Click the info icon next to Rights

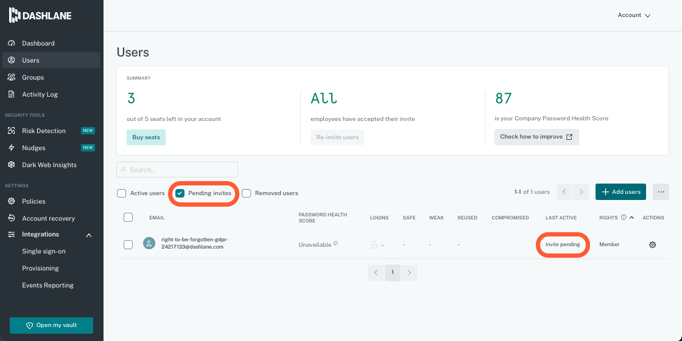624,218
